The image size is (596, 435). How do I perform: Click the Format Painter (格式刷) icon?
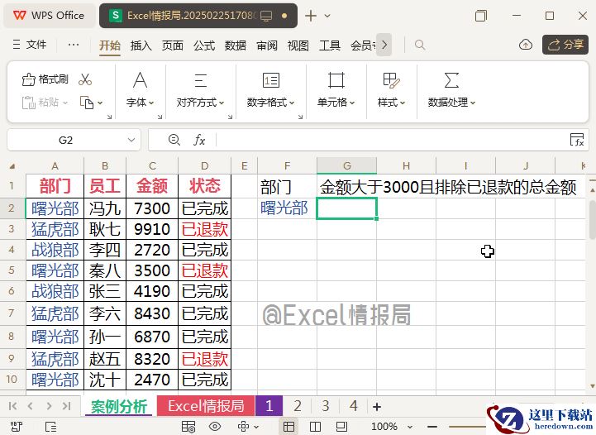[28, 79]
